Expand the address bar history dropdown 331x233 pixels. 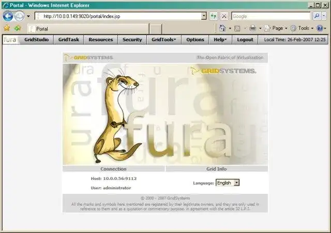point(204,16)
